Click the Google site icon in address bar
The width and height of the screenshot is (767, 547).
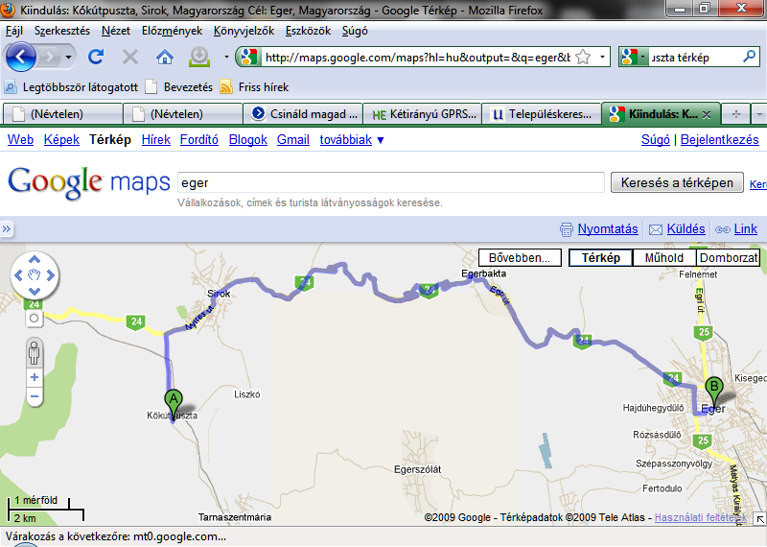[x=248, y=58]
